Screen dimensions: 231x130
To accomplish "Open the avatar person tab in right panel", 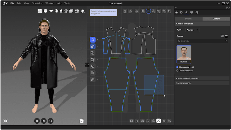I will coord(186,12).
